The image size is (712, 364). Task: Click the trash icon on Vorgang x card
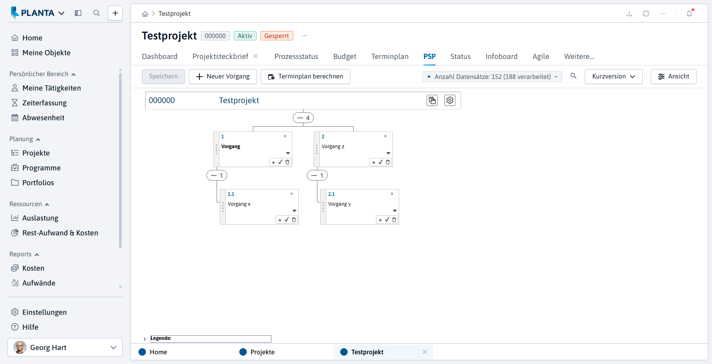pyautogui.click(x=294, y=220)
